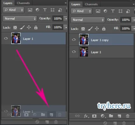Select Layer 1 thumbnail in single-layer panel
This screenshot has height=125, width=135.
(16, 38)
